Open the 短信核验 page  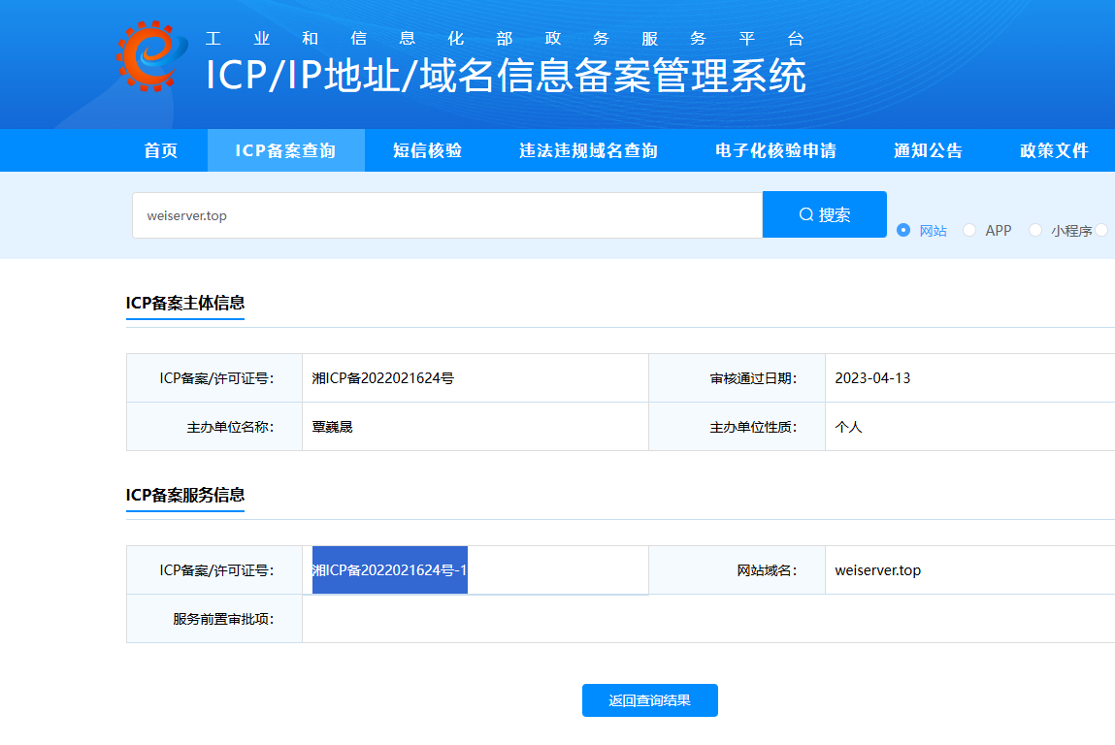point(427,150)
